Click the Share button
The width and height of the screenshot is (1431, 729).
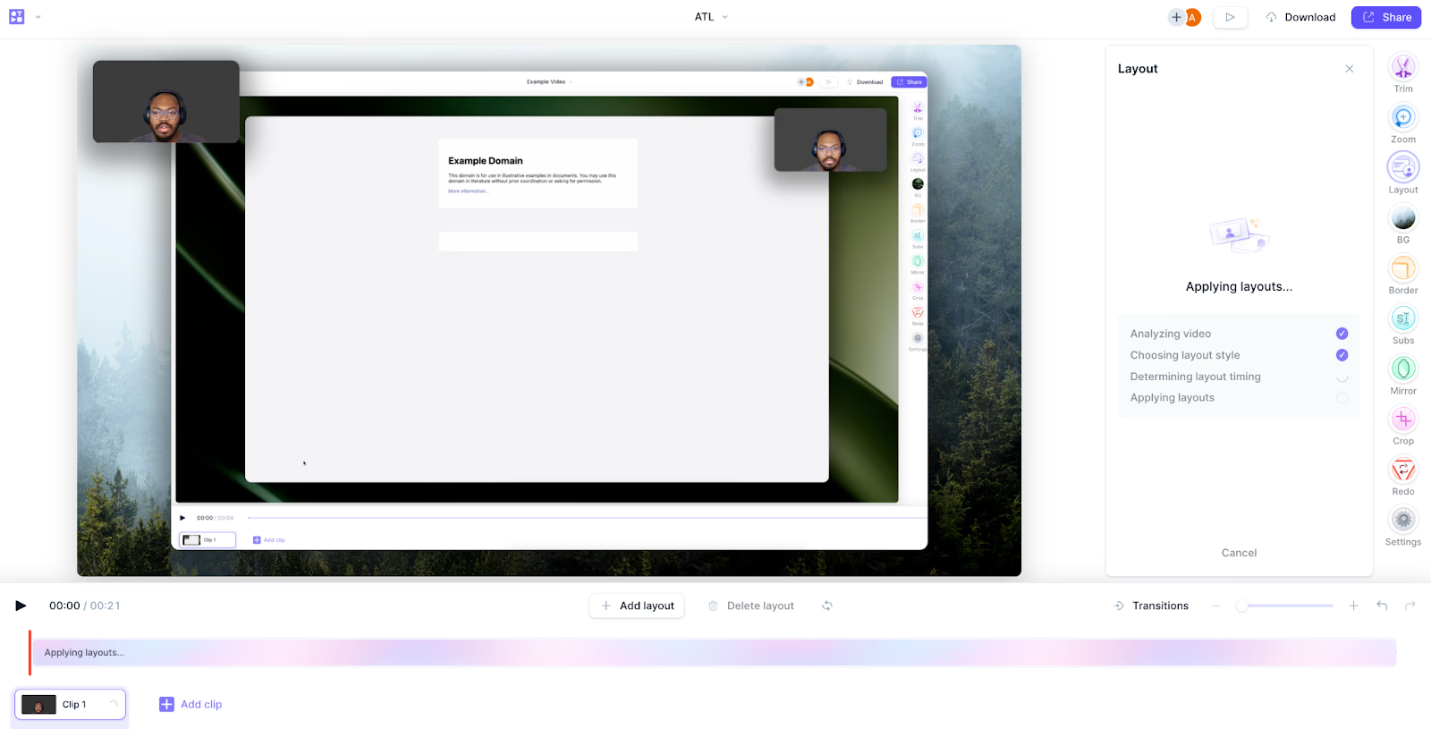(x=1385, y=17)
